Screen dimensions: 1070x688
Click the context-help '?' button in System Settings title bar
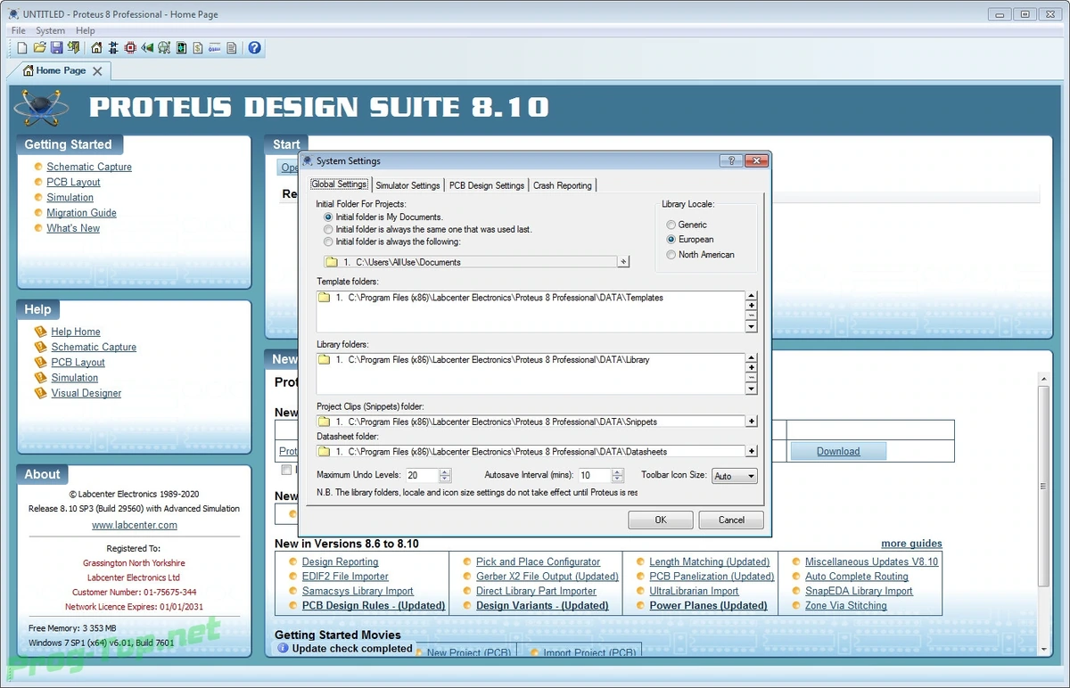[731, 161]
